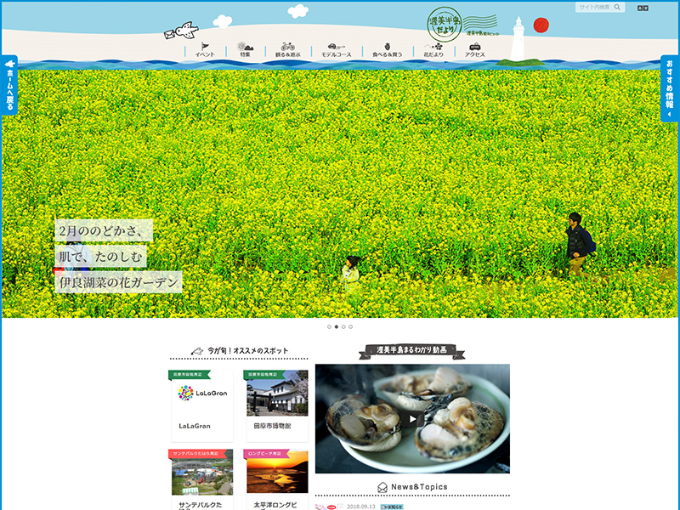Viewport: 680px width, 510px height.
Task: Open the 観る＆遊ぶ menu item
Action: tap(287, 50)
